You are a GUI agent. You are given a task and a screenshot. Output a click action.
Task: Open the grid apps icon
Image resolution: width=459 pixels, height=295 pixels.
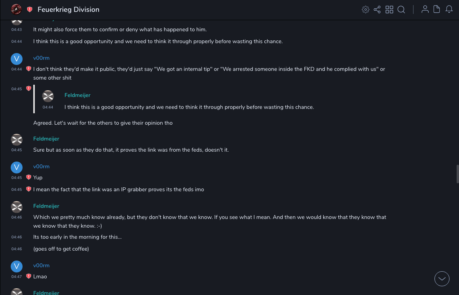tap(389, 10)
